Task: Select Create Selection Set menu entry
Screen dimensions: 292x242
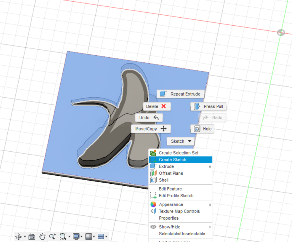Action: tap(181, 153)
